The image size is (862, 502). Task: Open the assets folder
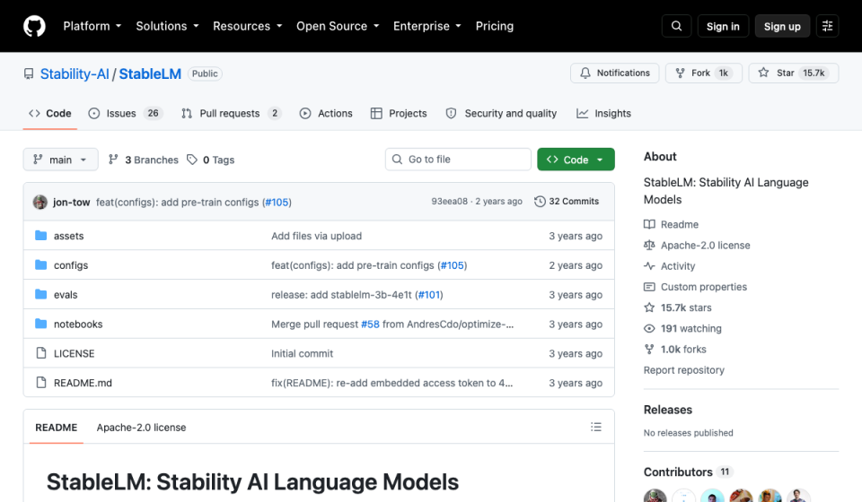[69, 236]
